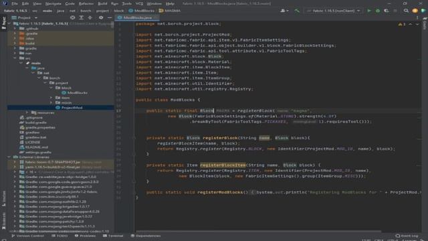Go to next highlighted error arrow
Screen dimensions: 428x241
click(417, 24)
